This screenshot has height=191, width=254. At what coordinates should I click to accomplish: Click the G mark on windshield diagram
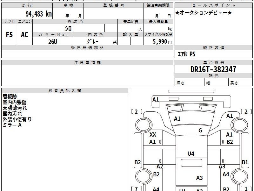pos(200,131)
